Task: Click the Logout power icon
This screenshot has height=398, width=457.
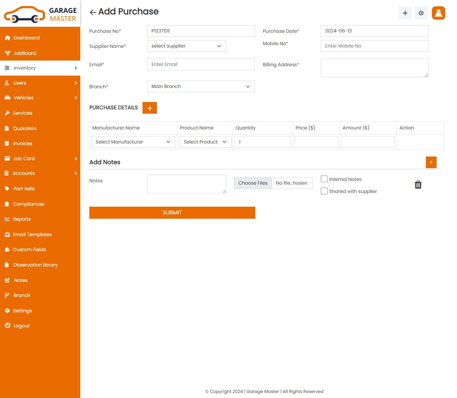Action: [x=7, y=325]
